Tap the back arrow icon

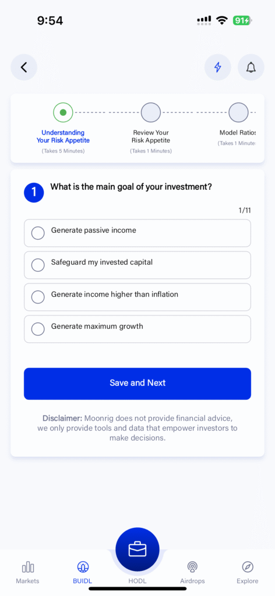(23, 68)
